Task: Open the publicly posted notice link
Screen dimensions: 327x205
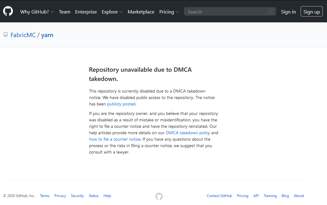Action: pyautogui.click(x=121, y=104)
